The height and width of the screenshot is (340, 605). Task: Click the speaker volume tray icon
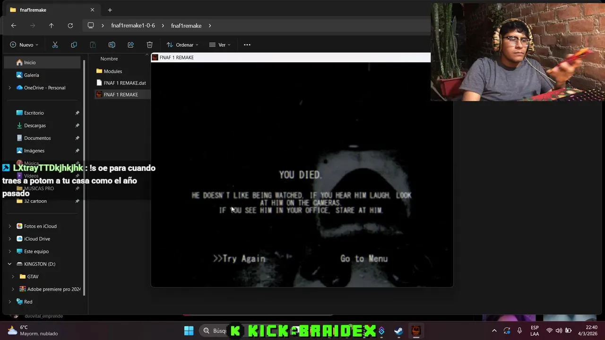pos(559,331)
